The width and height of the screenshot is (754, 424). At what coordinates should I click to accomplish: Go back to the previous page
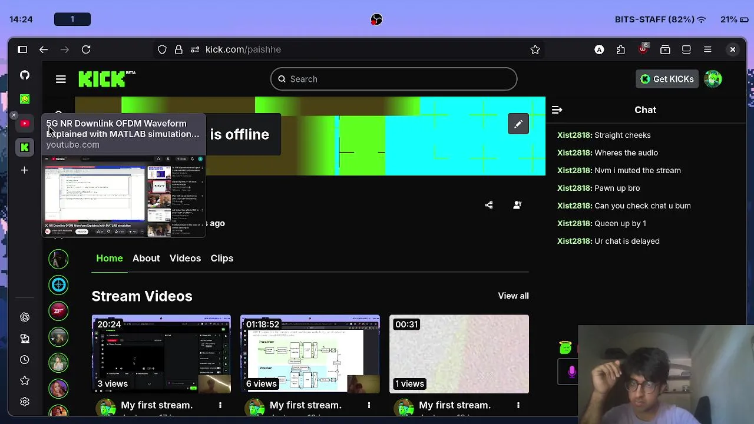pyautogui.click(x=44, y=49)
